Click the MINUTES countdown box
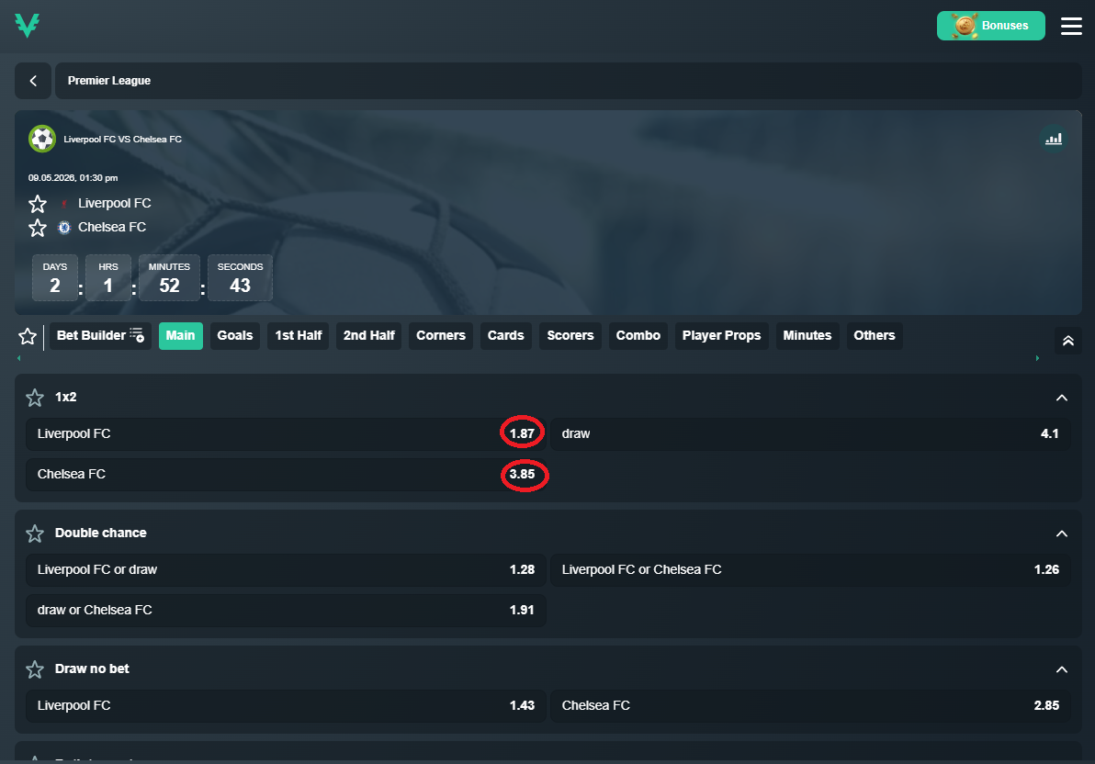Screen dimensions: 1095x764 point(169,278)
